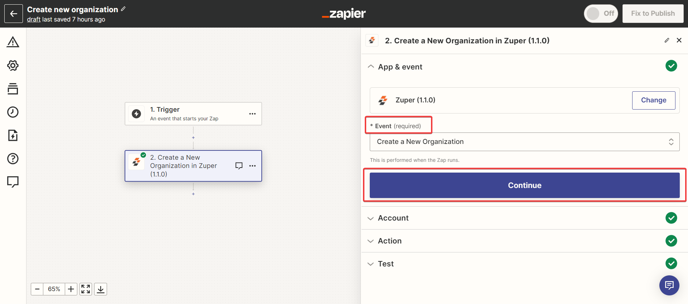Click the download export icon on canvas
688x304 pixels.
point(101,289)
